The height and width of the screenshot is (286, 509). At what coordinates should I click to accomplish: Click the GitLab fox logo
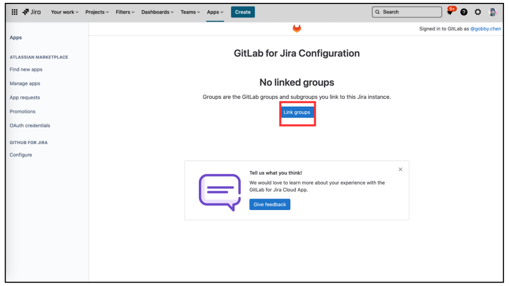point(297,28)
